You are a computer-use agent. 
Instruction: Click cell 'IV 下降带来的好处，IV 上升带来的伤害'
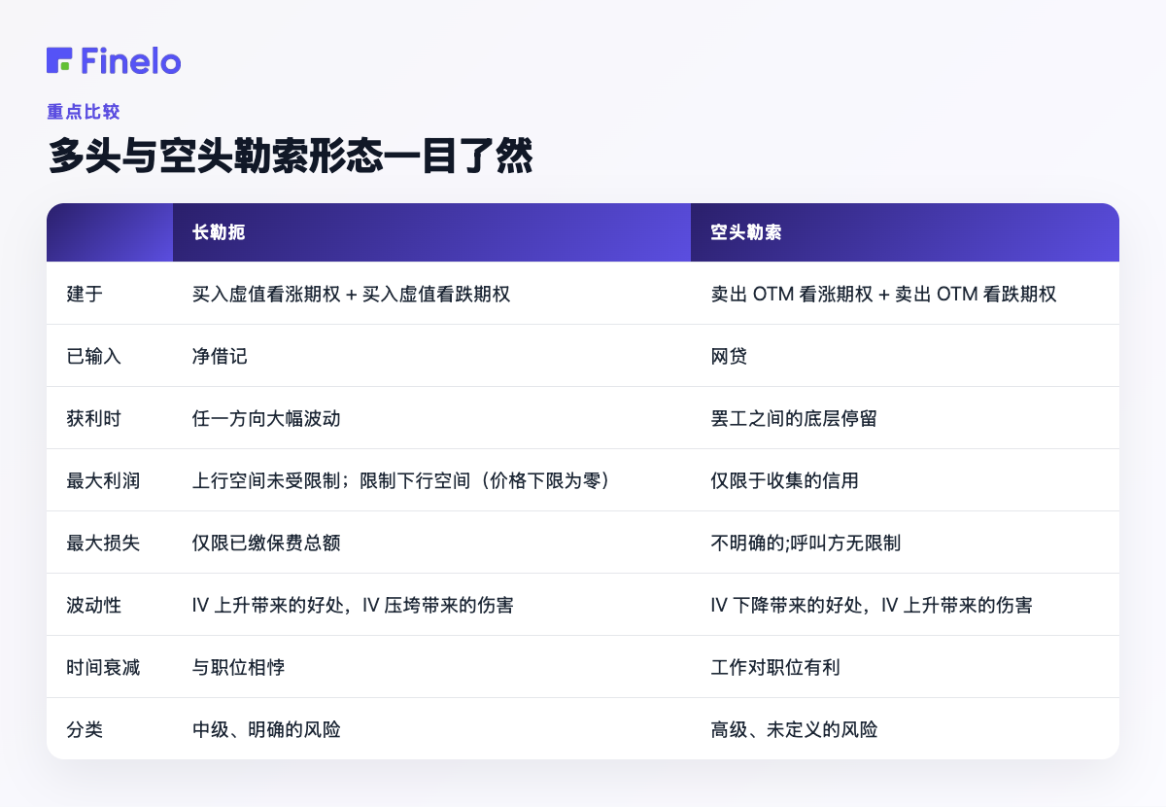[872, 605]
